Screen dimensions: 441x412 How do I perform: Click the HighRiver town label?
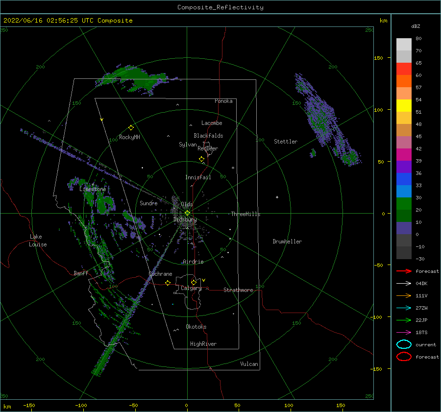203,344
